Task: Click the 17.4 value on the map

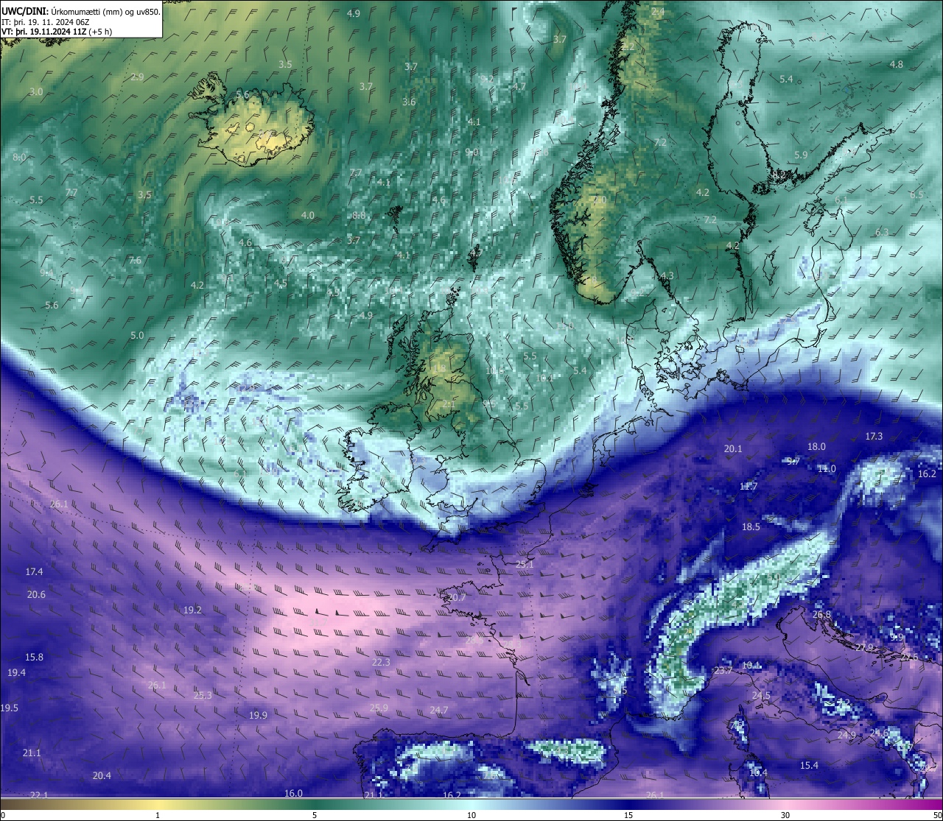Action: click(35, 572)
